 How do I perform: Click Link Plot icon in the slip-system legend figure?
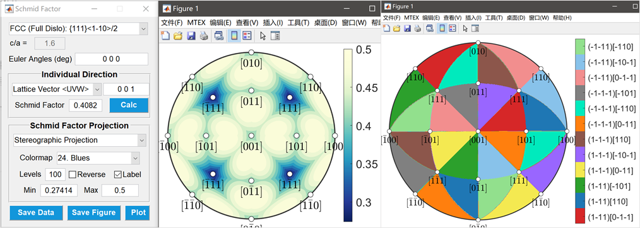(429, 28)
